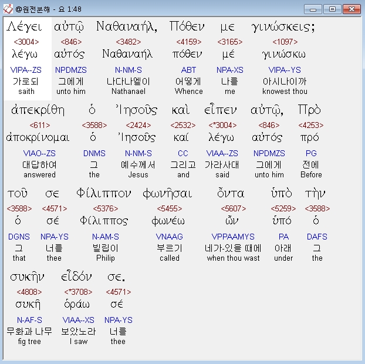The width and height of the screenshot is (365, 364).
Task: Click Strong's number <5607>
Action: pyautogui.click(x=234, y=208)
